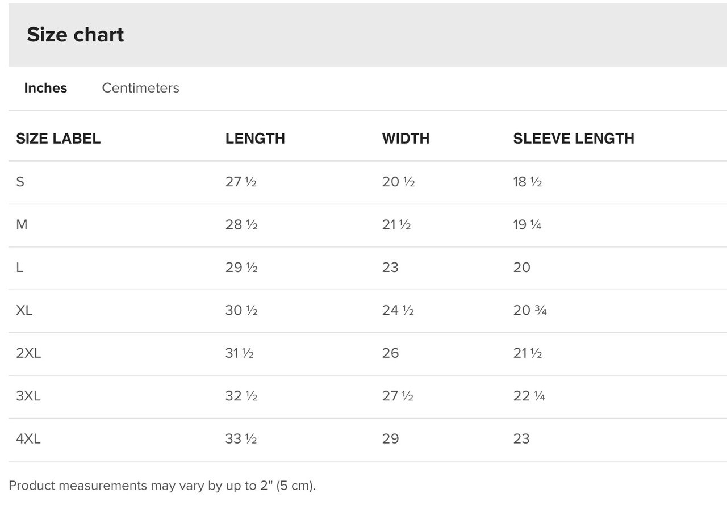Select the XL size row label

click(x=24, y=310)
